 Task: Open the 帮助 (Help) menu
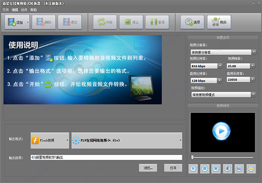[33, 10]
